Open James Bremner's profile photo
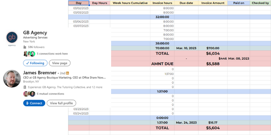 pos(12,79)
